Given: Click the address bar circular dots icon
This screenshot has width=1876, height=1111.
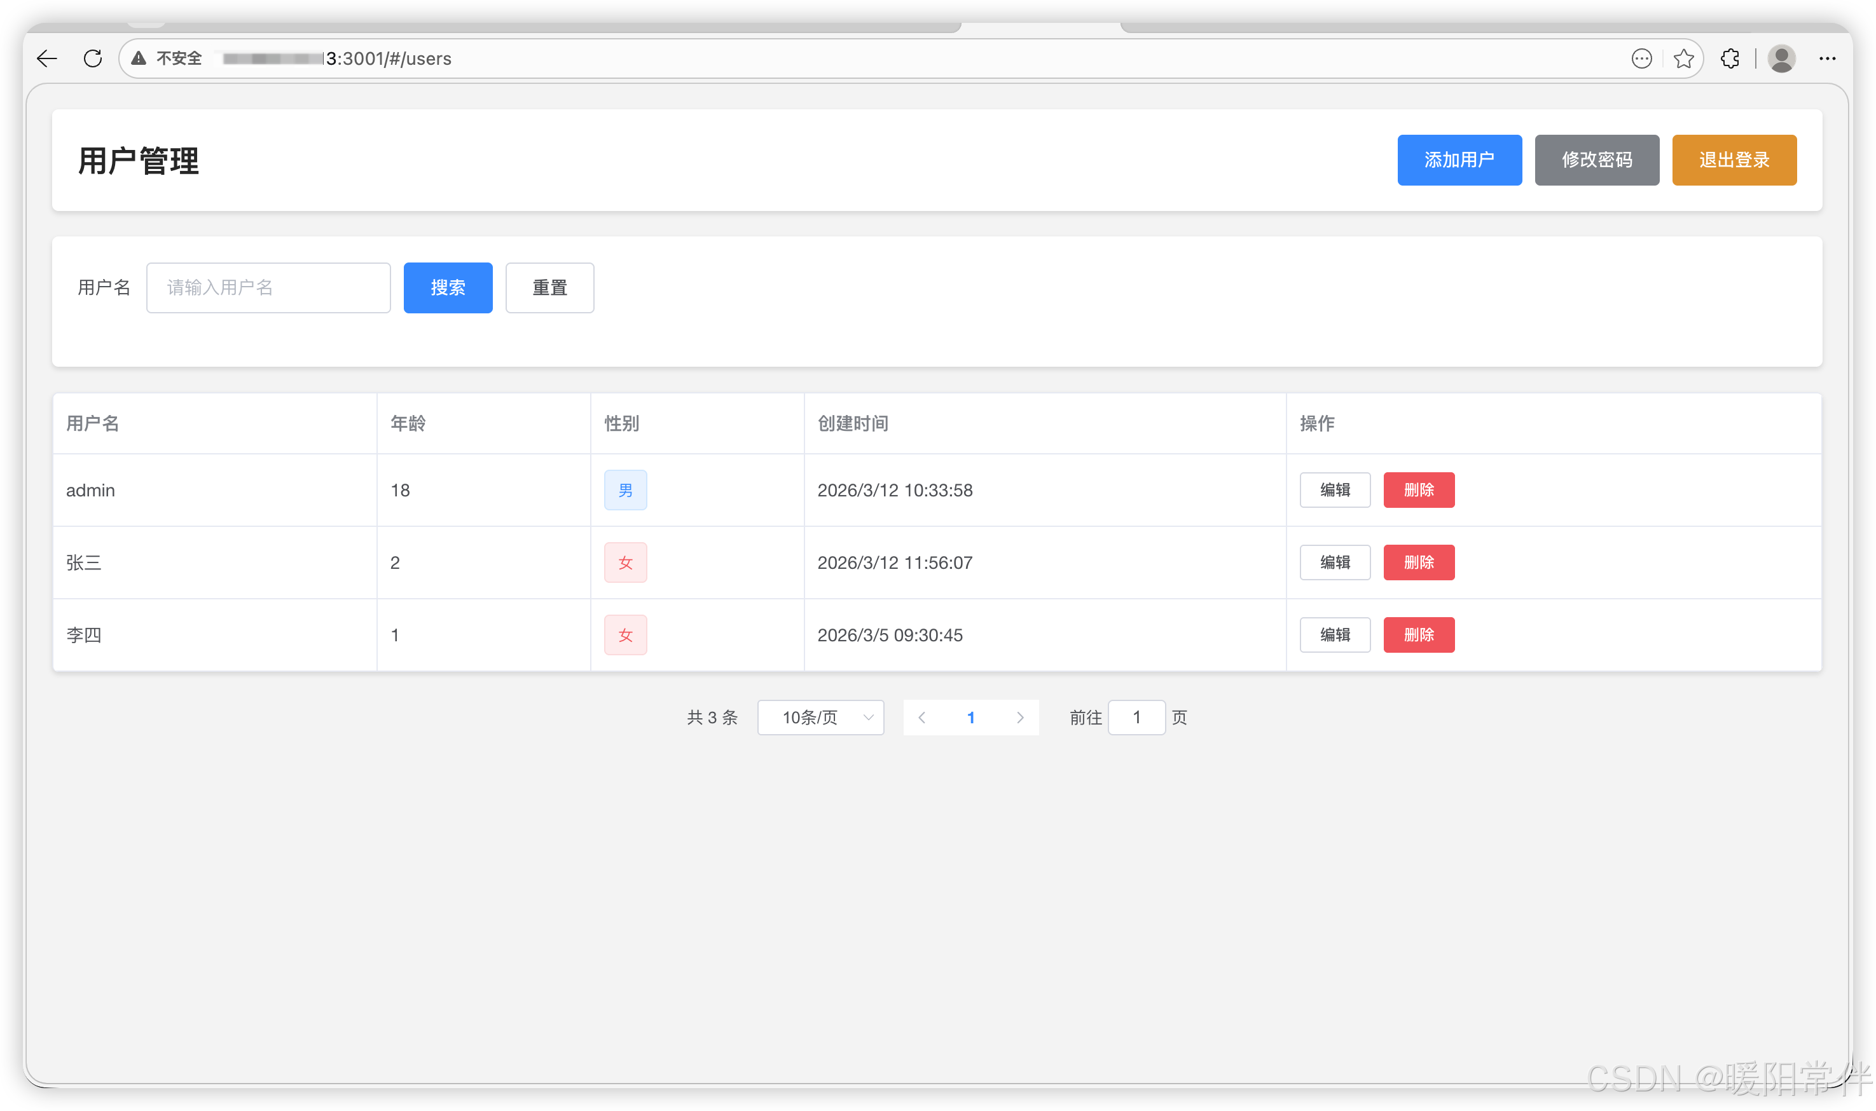Looking at the screenshot, I should (1641, 58).
